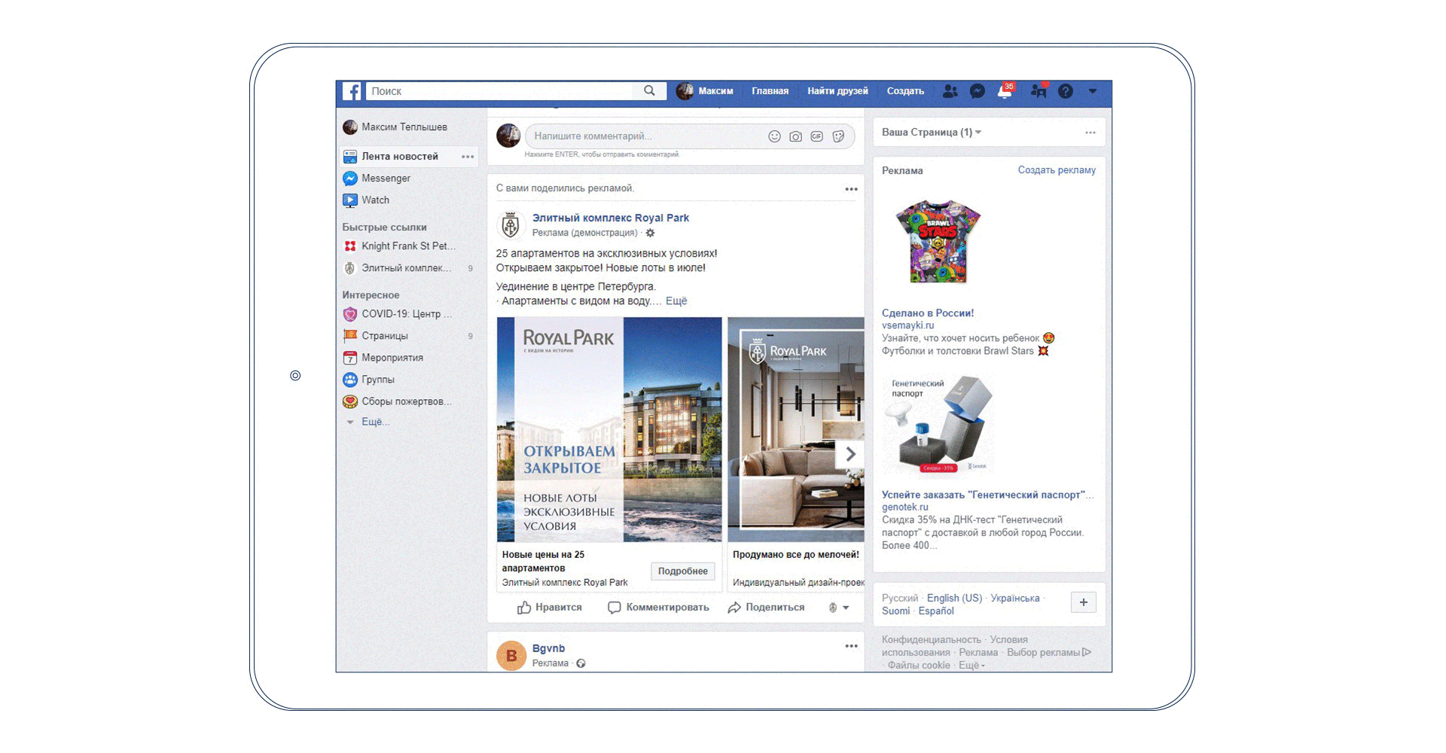Open the account dropdown arrow in top bar
Image resolution: width=1446 pixels, height=753 pixels.
click(x=1092, y=91)
